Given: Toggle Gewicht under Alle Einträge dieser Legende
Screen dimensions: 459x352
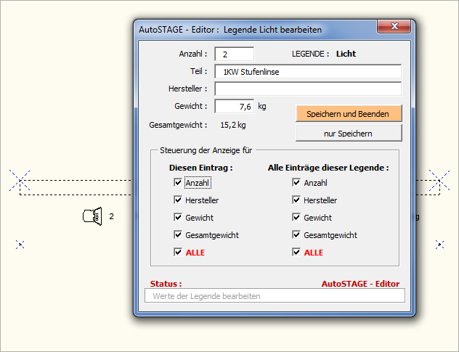Looking at the screenshot, I should pyautogui.click(x=296, y=217).
